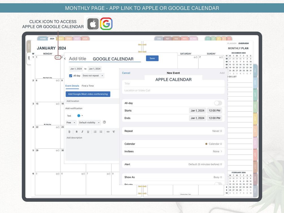The width and height of the screenshot is (284, 213).
Task: Open the visibility help question mark icon
Action: (x=104, y=122)
